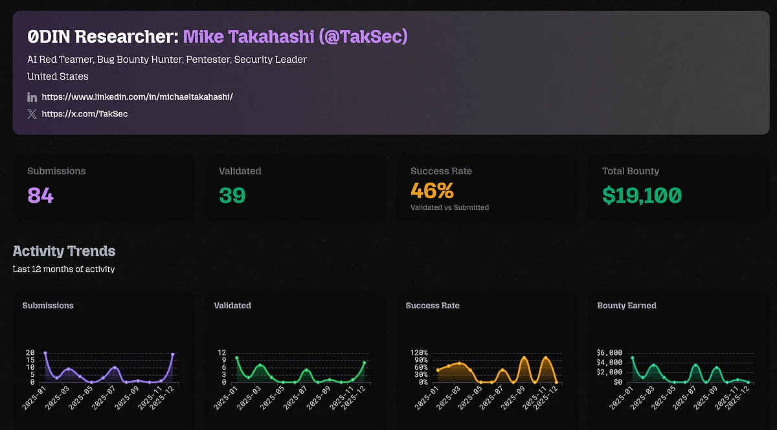Click the X logo icon
Screen dimensions: 777x430
(32, 114)
